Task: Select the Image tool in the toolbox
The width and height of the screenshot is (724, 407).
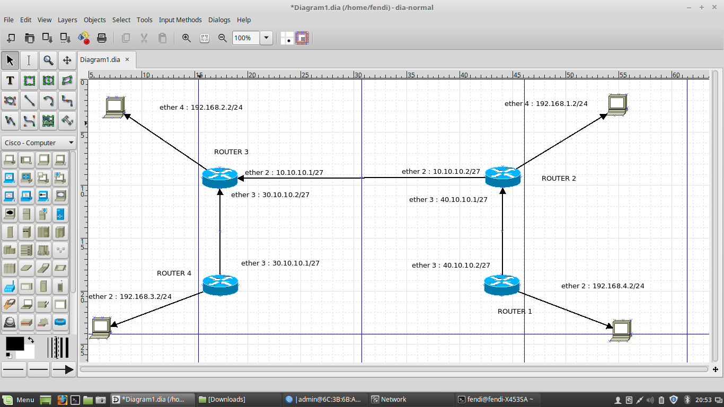Action: pos(48,121)
